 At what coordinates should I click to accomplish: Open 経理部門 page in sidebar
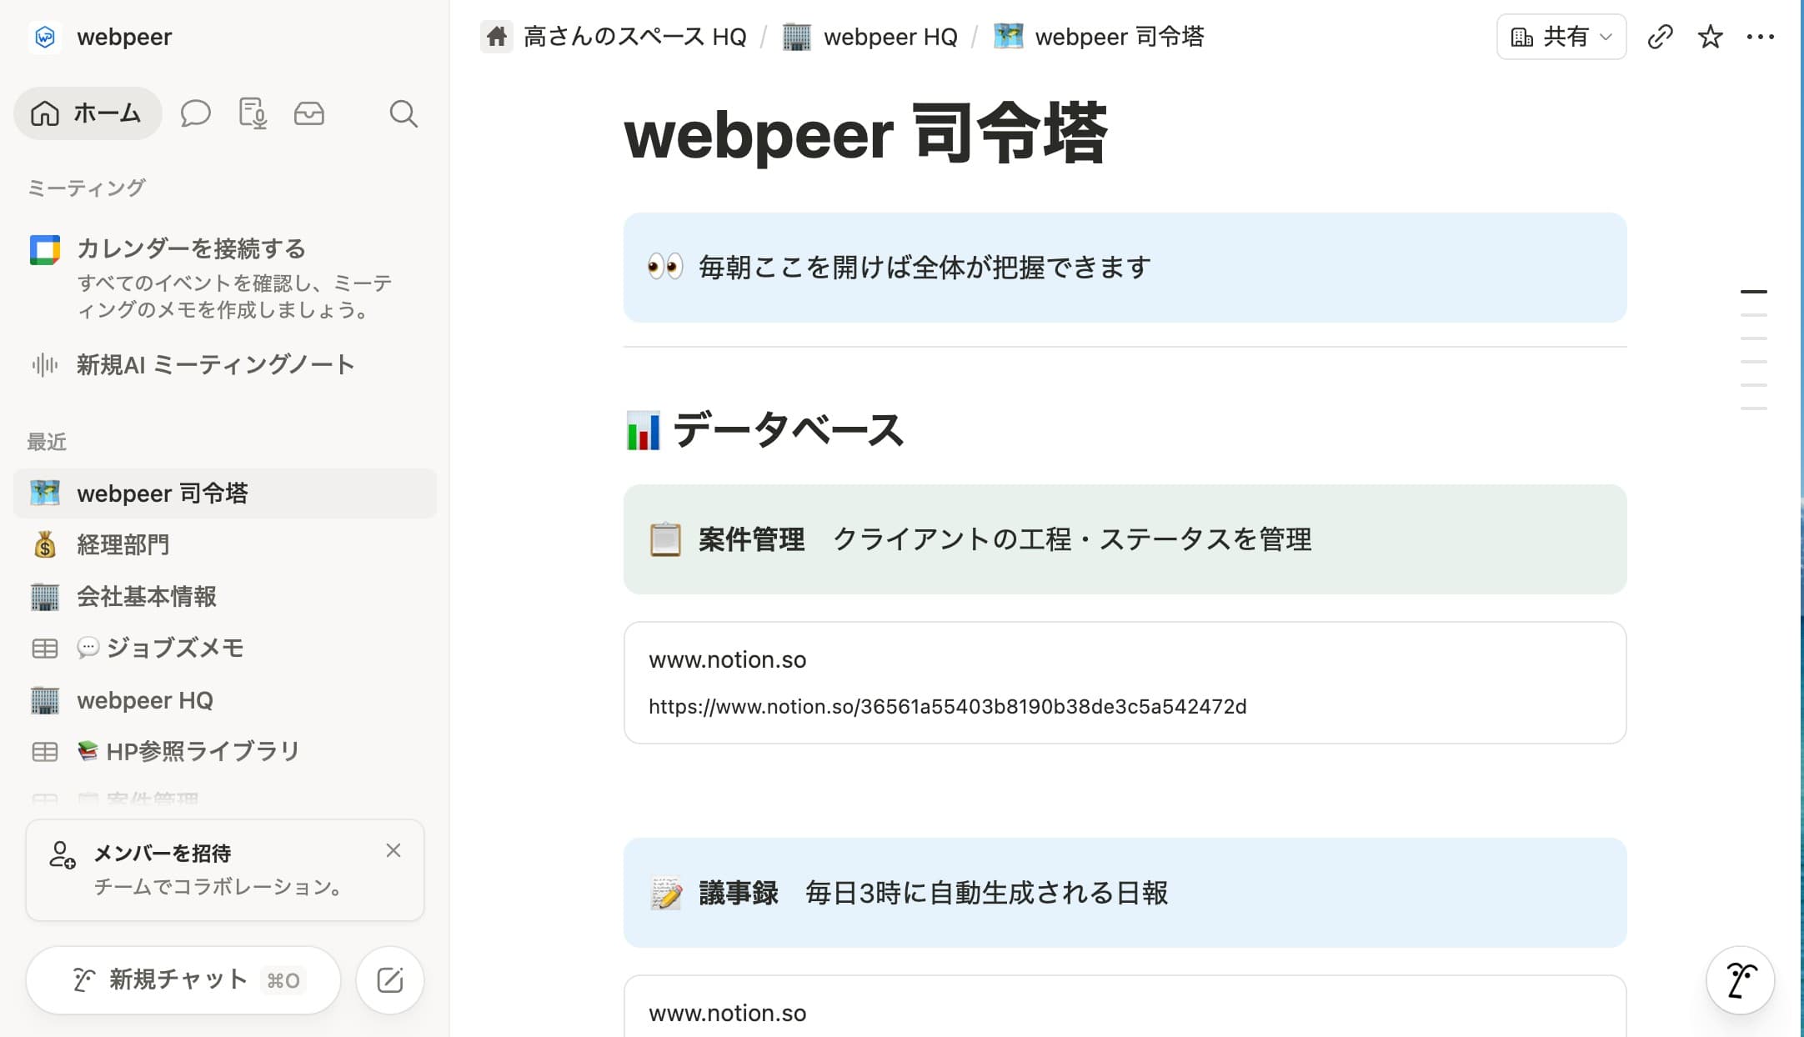(225, 544)
